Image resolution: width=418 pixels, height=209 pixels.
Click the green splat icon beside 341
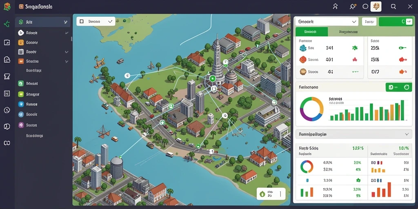point(354,48)
